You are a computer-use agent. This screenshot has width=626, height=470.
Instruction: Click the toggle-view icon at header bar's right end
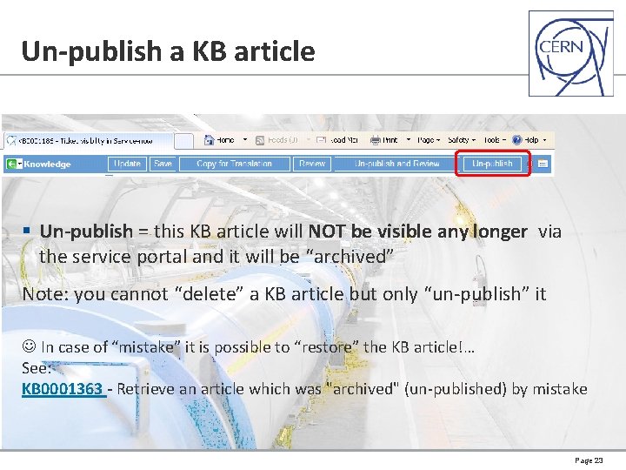coord(543,164)
